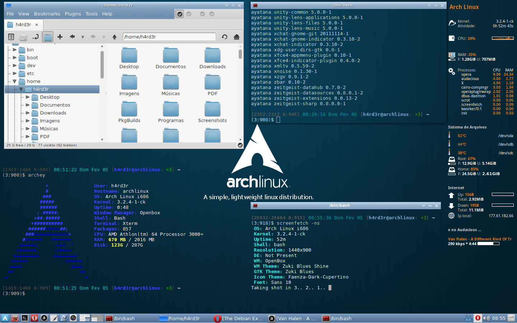Open the notes application from the taskbar
Screen dimensions: 517x323
(x=54, y=318)
